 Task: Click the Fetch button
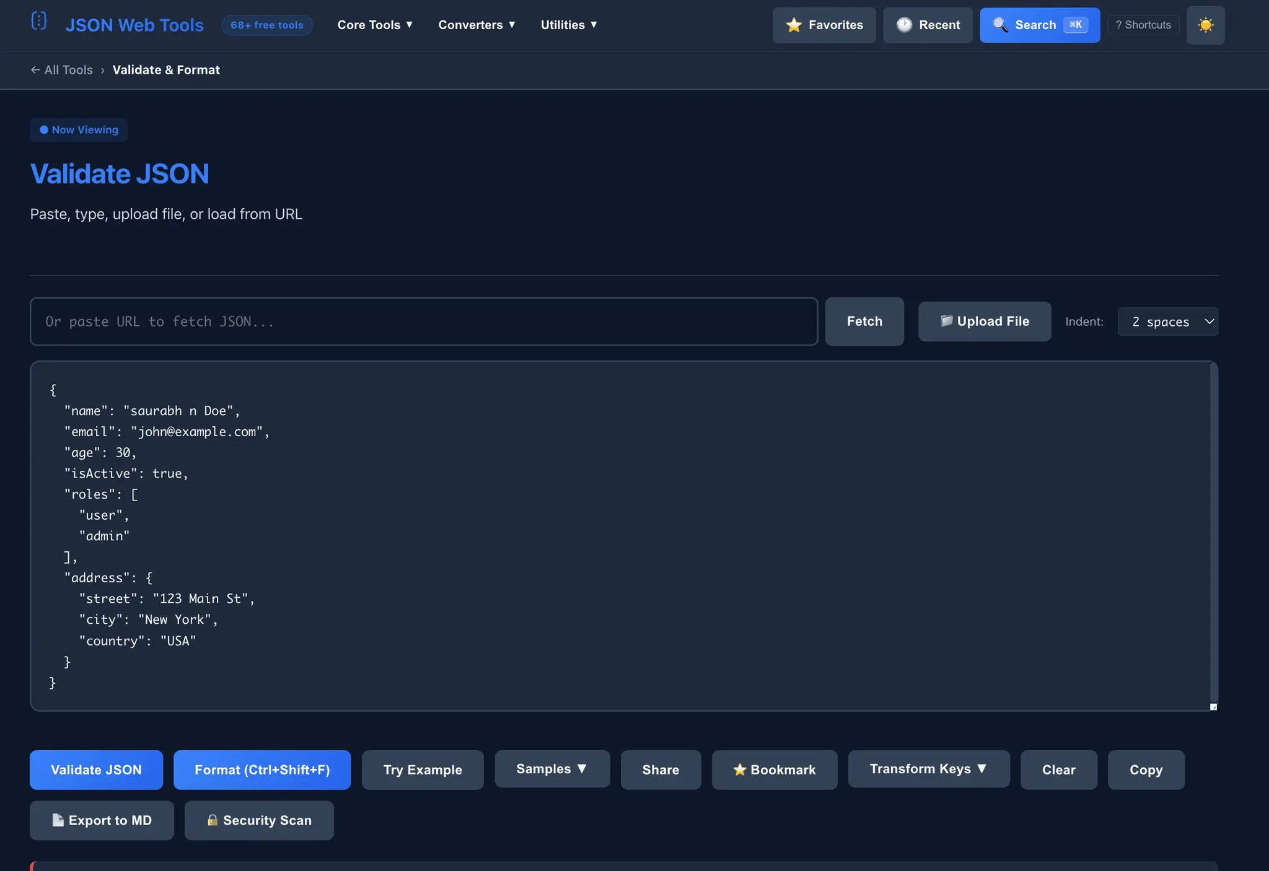click(x=864, y=322)
